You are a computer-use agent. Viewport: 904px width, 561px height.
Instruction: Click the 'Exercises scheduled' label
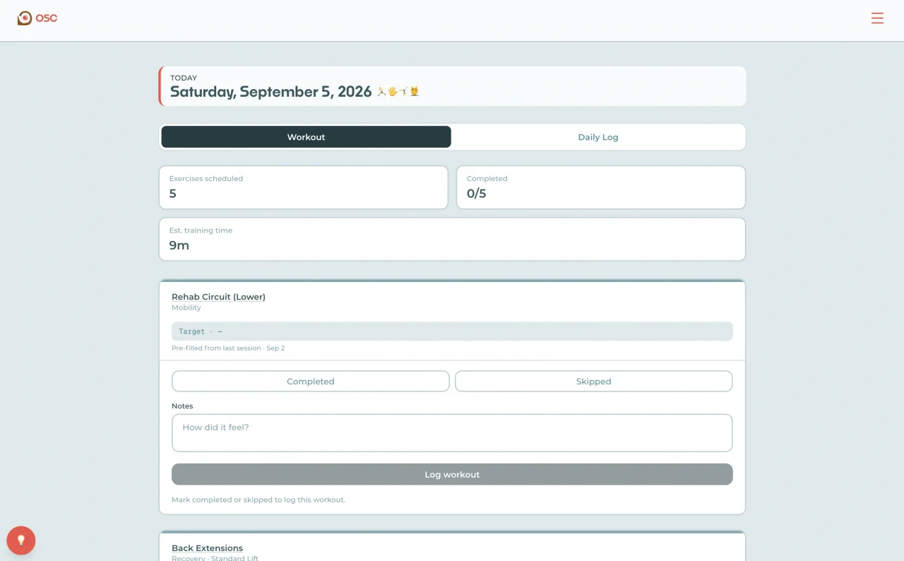206,179
